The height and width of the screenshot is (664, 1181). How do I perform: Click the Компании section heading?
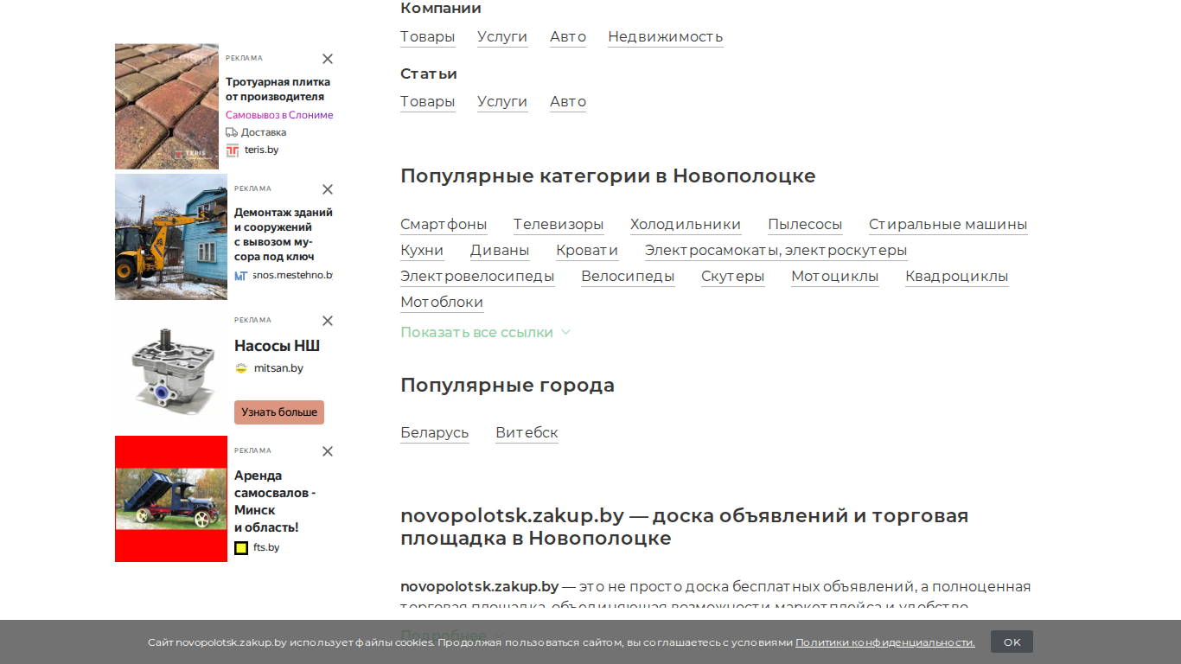(x=441, y=9)
